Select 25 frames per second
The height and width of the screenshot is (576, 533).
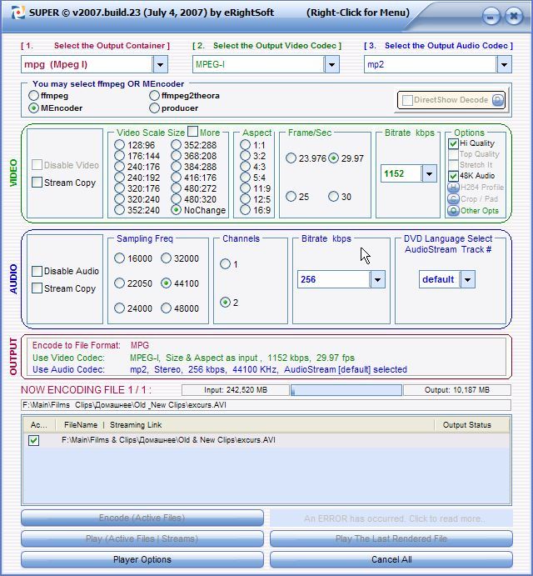[x=291, y=197]
